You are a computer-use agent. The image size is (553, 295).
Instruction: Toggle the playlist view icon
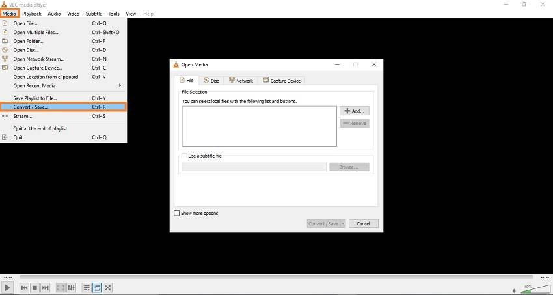point(87,288)
